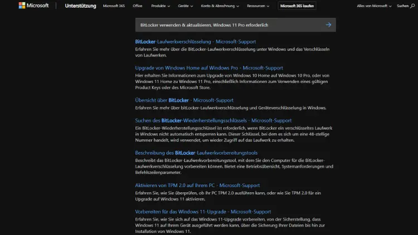Expand the Ressourcen dropdown
This screenshot has width=418, height=235.
258,6
